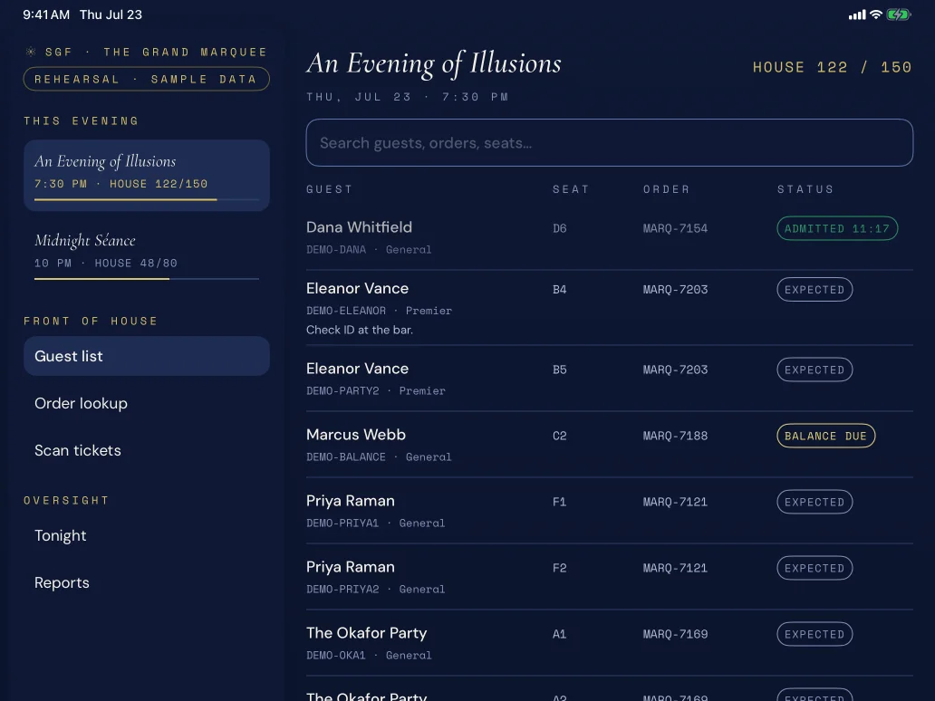
Task: Open the Reports page
Action: click(147, 582)
